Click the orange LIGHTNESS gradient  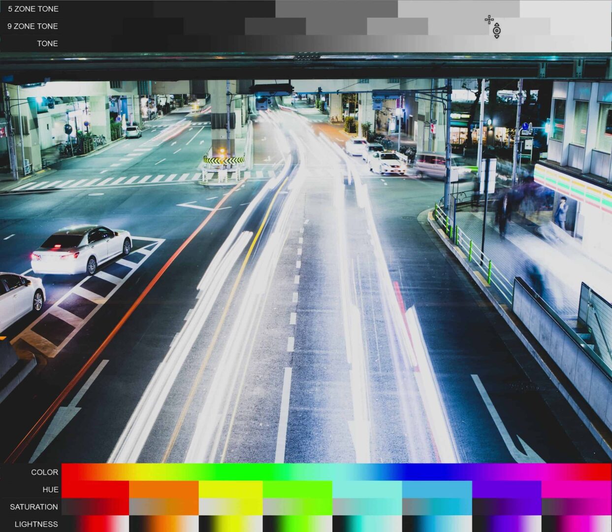pos(164,524)
